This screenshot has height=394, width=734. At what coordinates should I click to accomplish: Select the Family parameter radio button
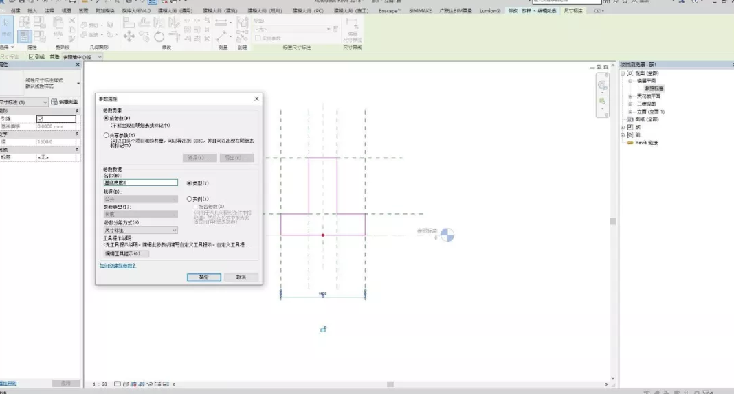106,119
